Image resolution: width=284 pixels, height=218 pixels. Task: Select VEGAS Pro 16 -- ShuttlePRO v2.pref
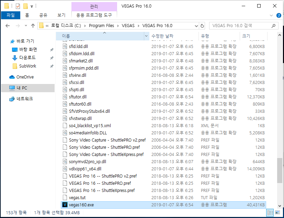(x=164, y=176)
